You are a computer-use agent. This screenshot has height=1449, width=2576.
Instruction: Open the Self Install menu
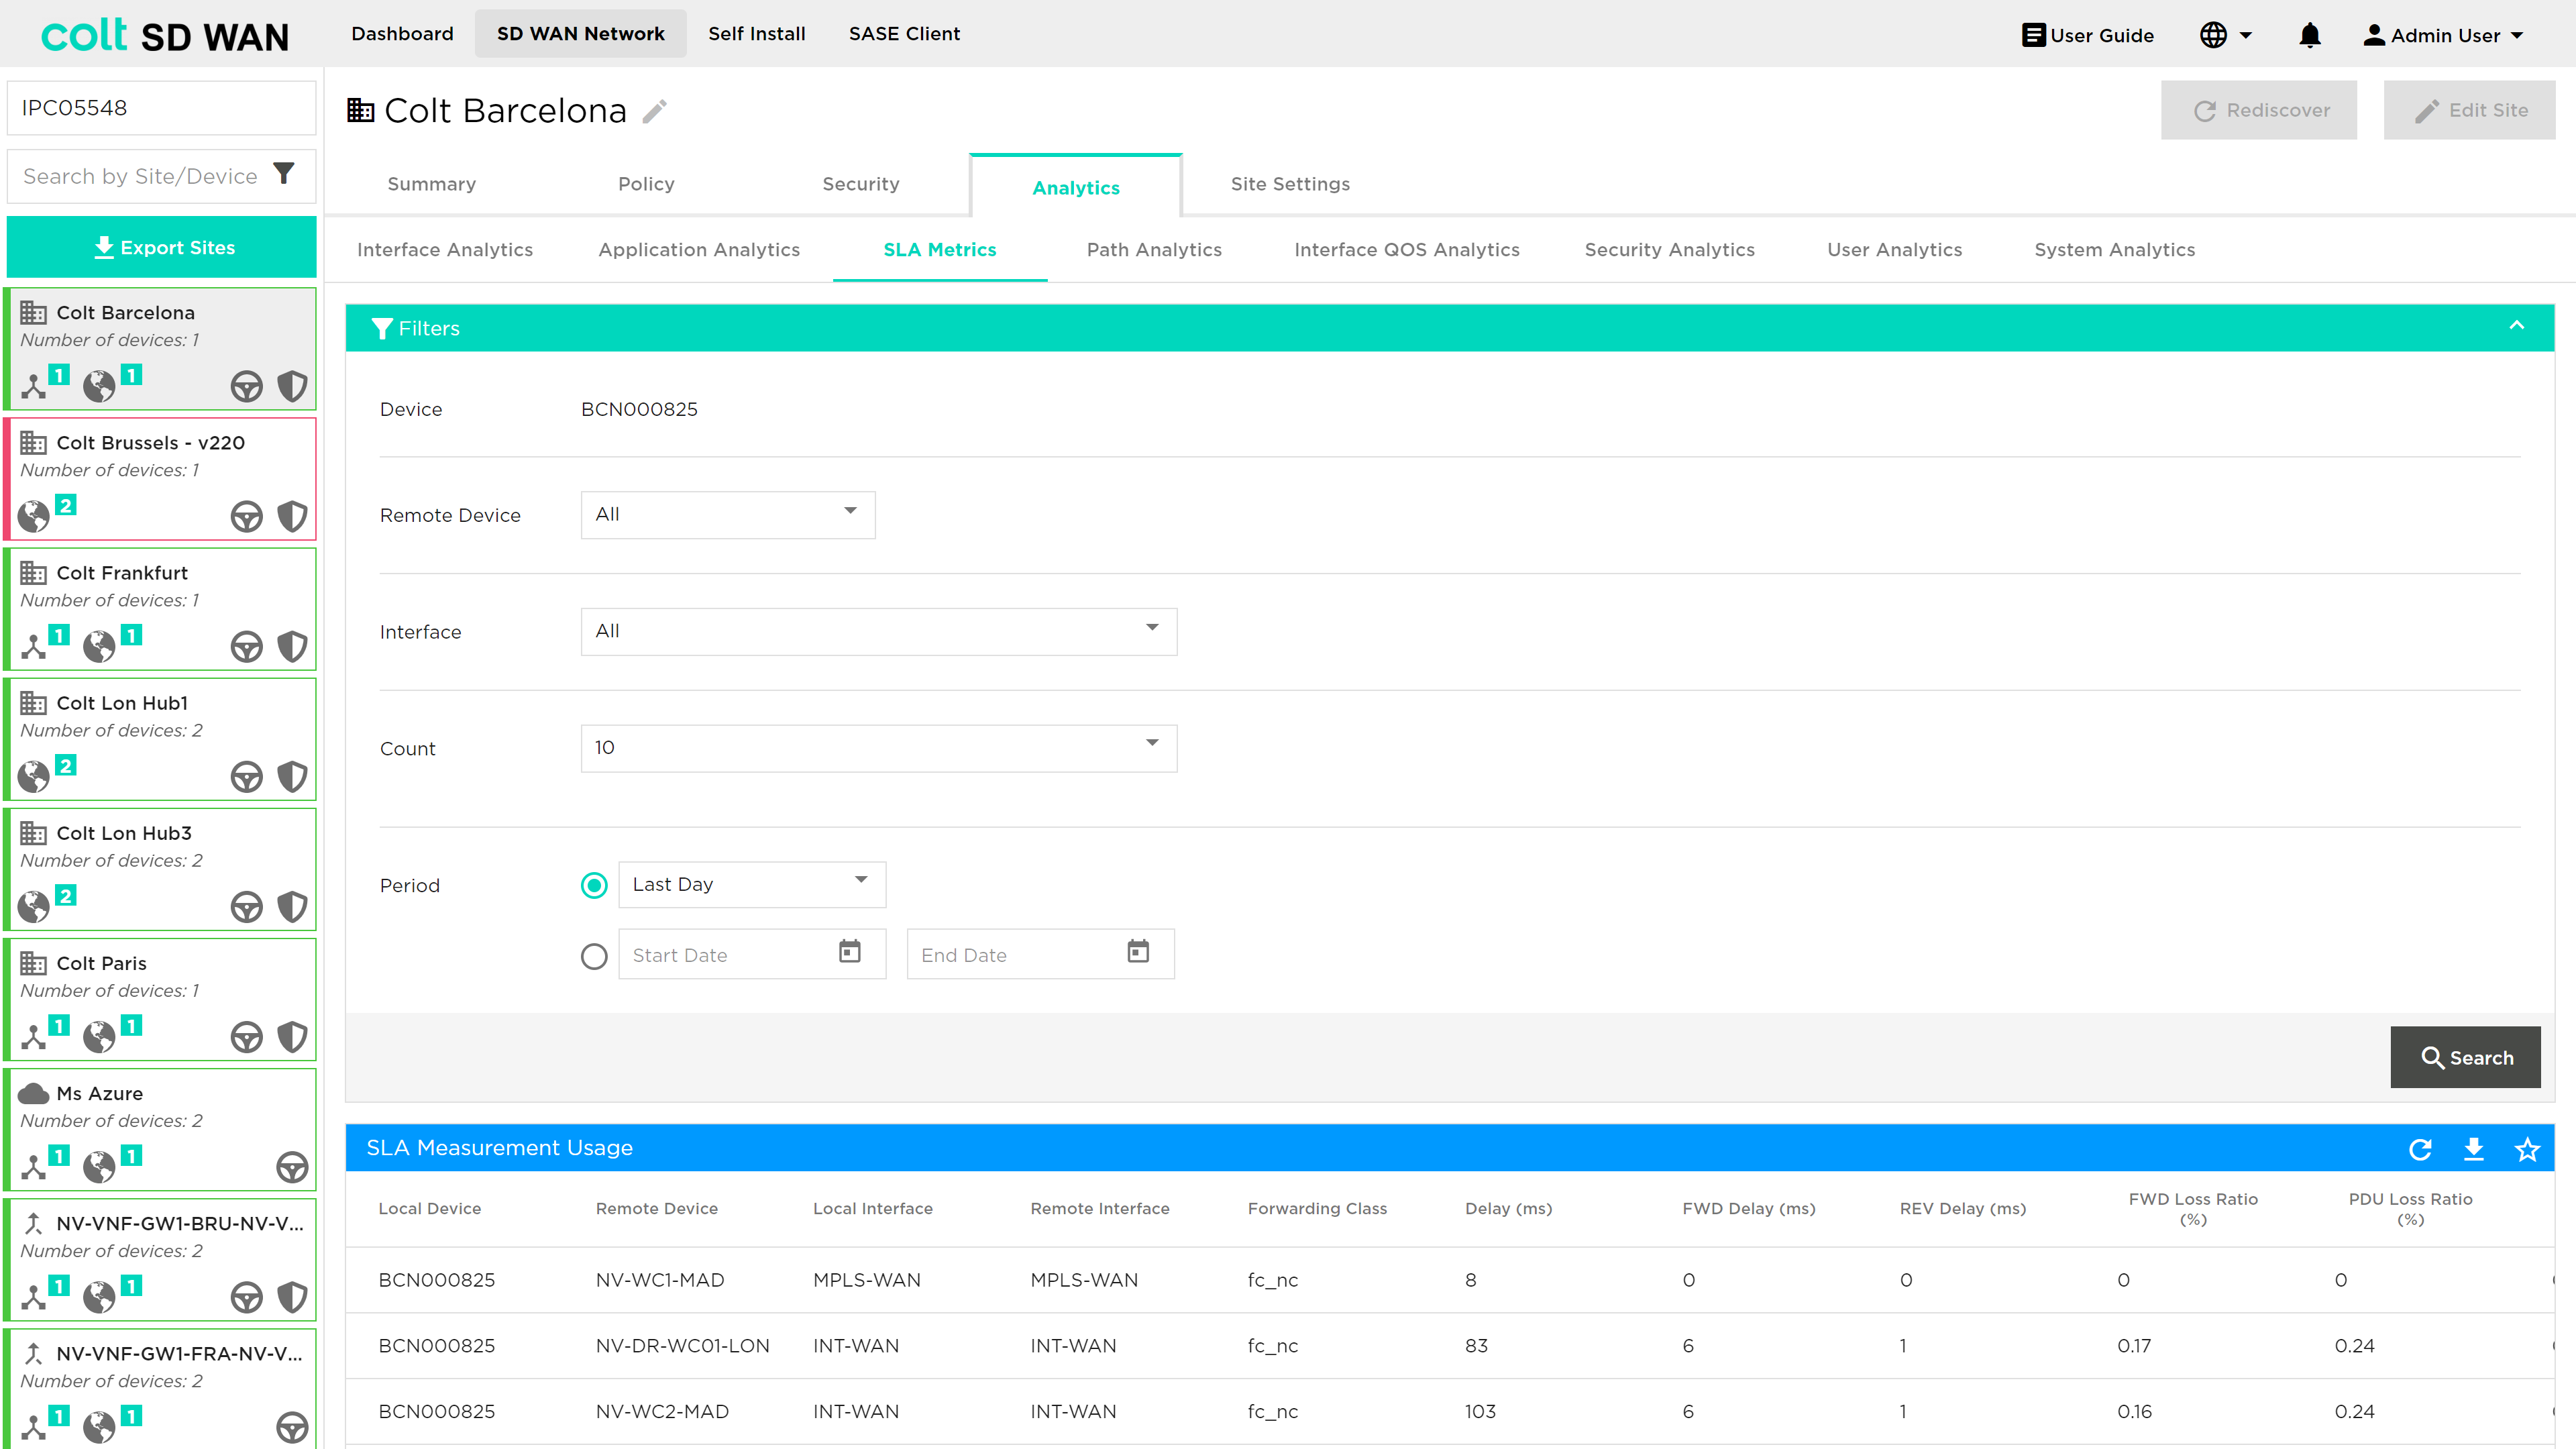click(756, 34)
